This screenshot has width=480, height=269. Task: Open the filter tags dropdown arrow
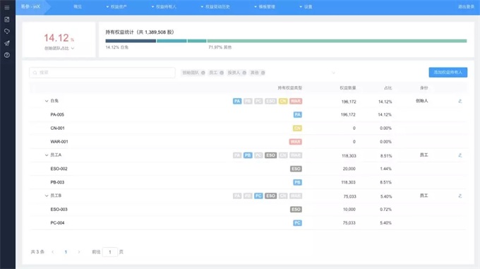pos(333,73)
